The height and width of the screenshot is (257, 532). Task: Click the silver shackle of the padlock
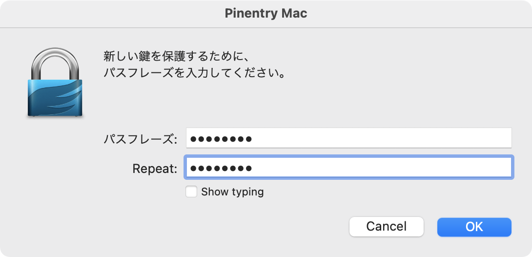pos(55,64)
